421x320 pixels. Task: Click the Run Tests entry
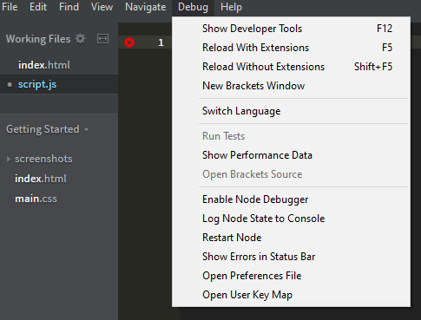(291, 136)
